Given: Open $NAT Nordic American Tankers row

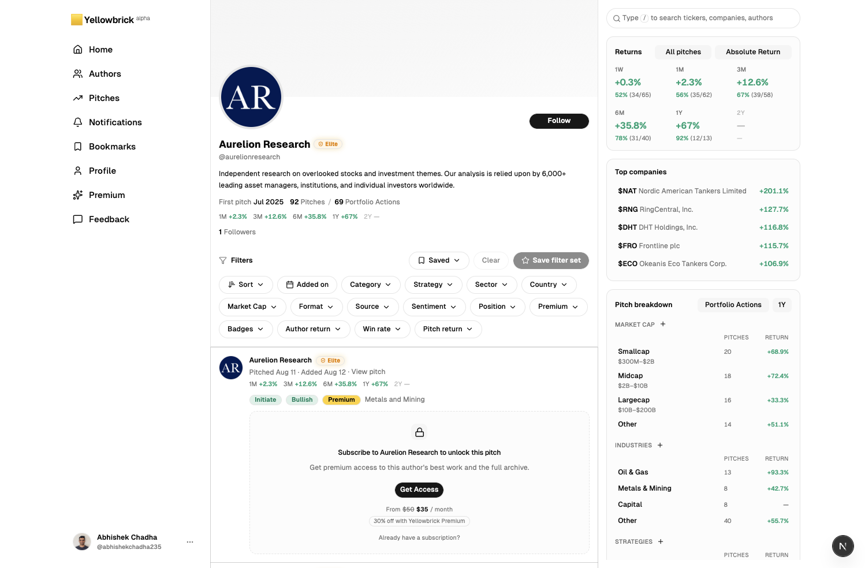Looking at the screenshot, I should point(703,191).
